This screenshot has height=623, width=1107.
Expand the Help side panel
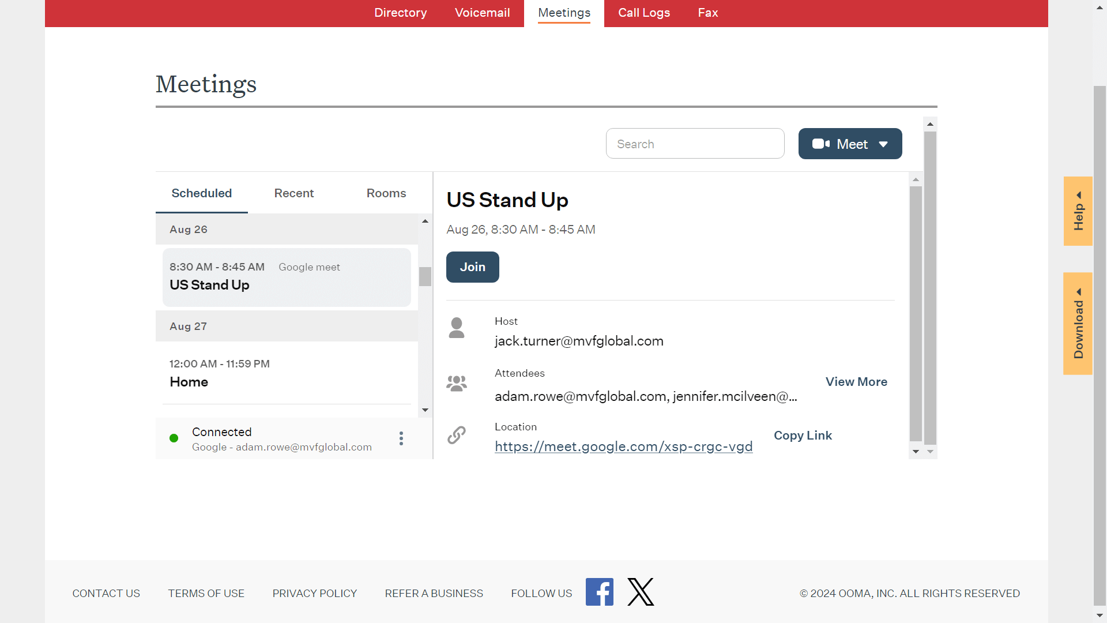[x=1078, y=211]
